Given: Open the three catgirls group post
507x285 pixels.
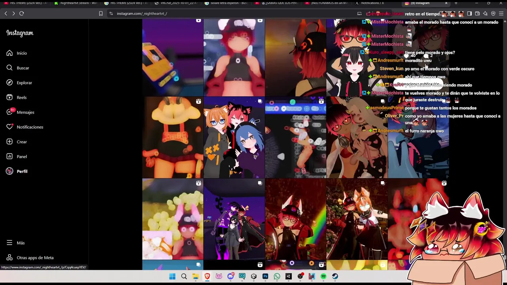Looking at the screenshot, I should 234,138.
